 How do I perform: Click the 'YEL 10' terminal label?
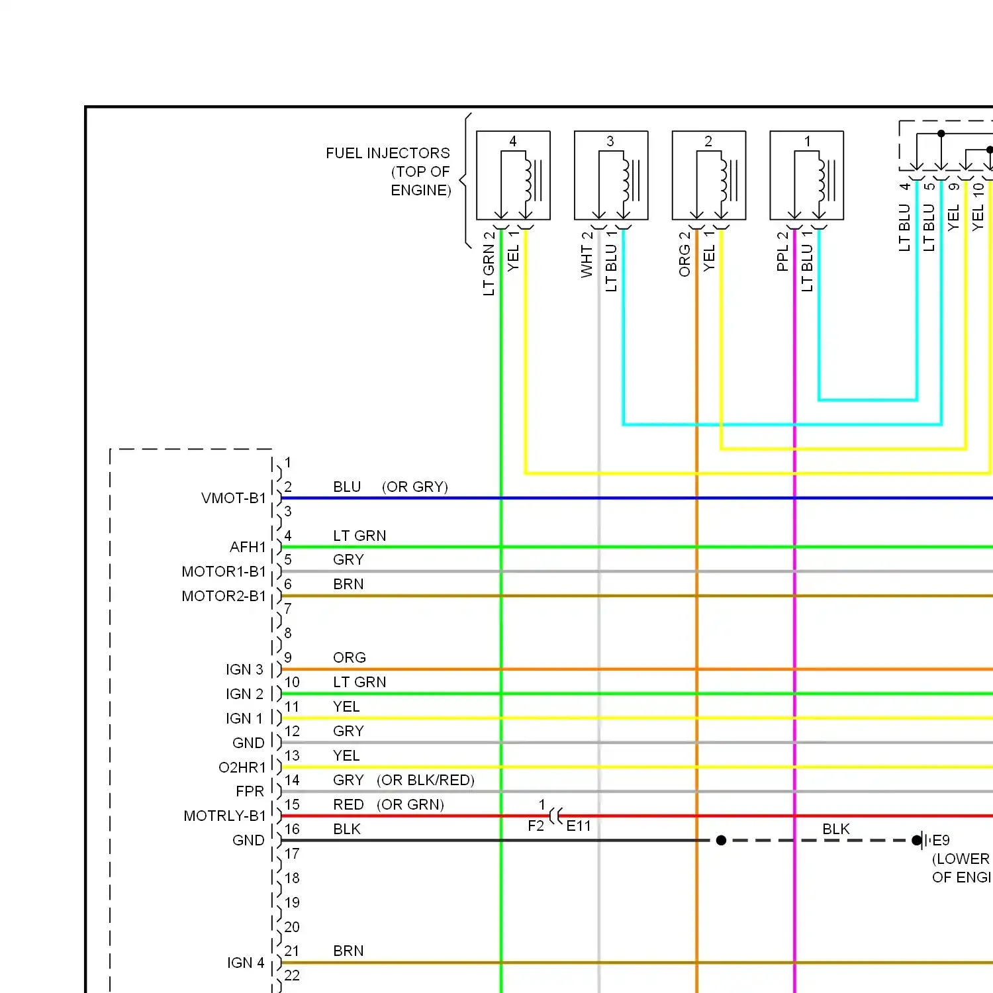(978, 207)
